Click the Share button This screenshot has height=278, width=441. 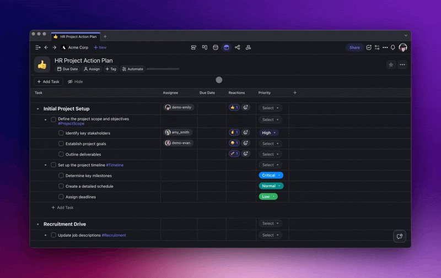click(x=354, y=47)
